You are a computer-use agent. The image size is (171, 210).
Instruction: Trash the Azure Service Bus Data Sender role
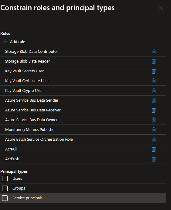coord(154,100)
